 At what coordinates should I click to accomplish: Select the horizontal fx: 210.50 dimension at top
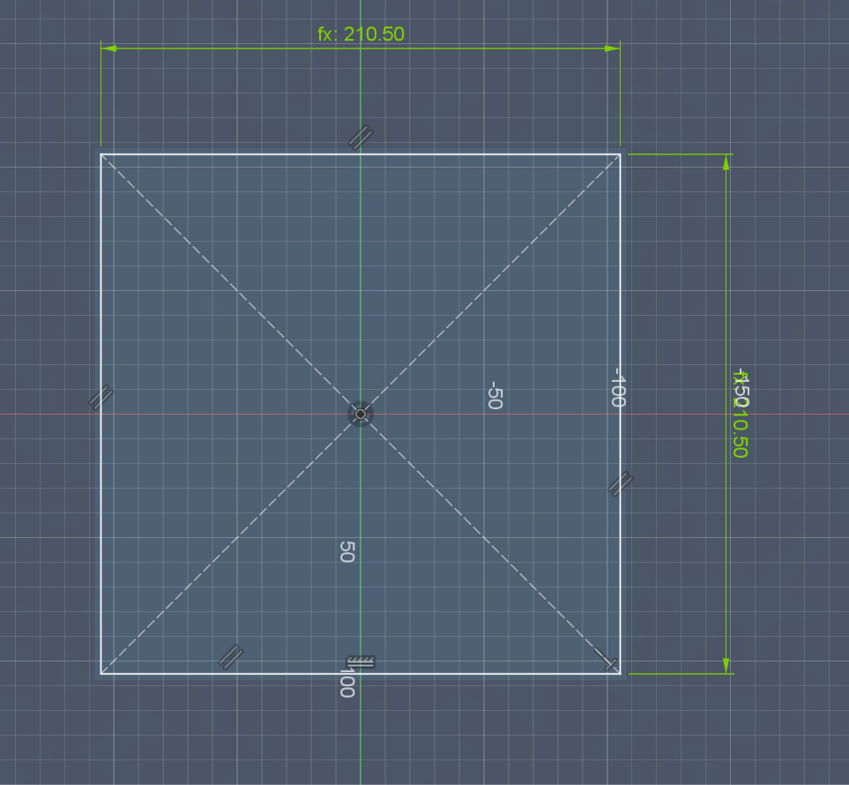(x=361, y=34)
